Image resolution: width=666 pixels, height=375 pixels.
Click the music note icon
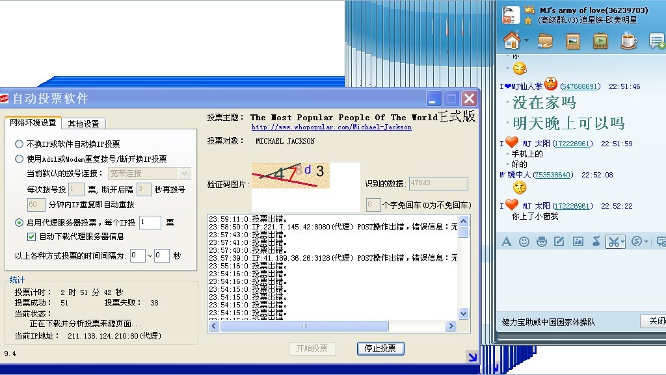(x=596, y=242)
